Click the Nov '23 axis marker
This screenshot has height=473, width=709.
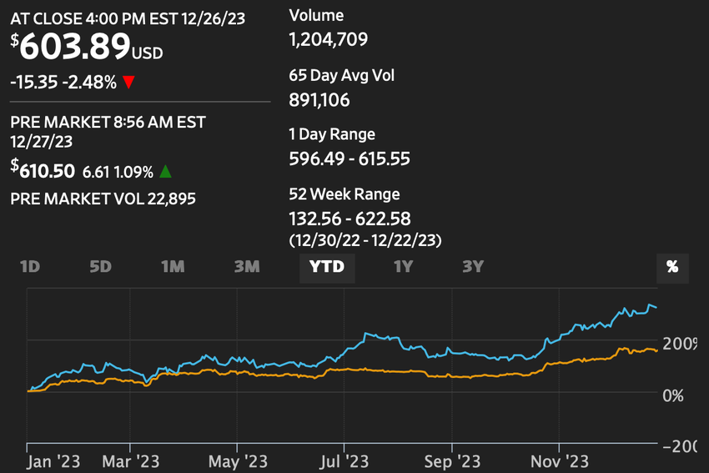[560, 461]
